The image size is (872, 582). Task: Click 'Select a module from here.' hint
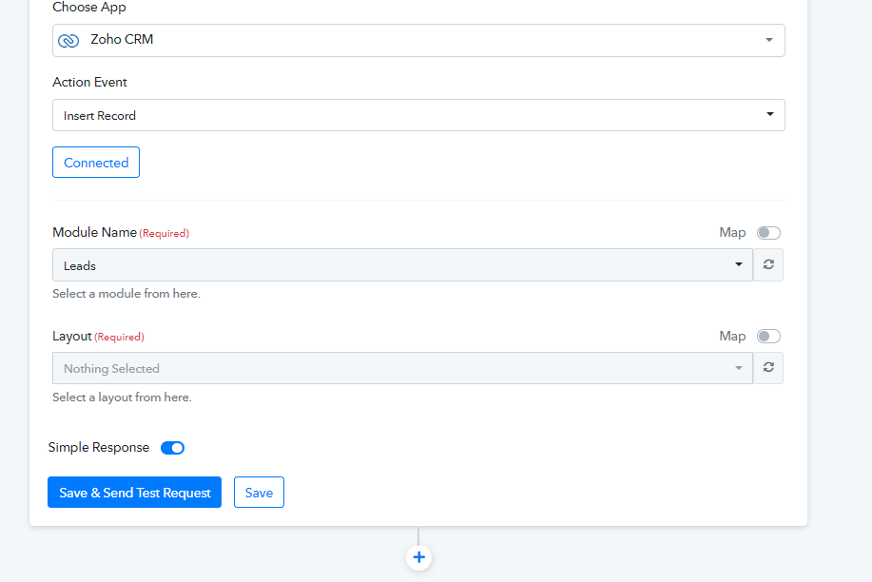pos(126,294)
